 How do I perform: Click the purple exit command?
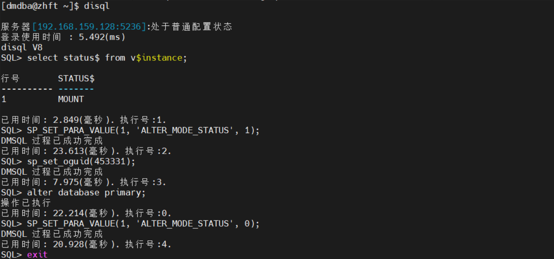click(x=37, y=255)
